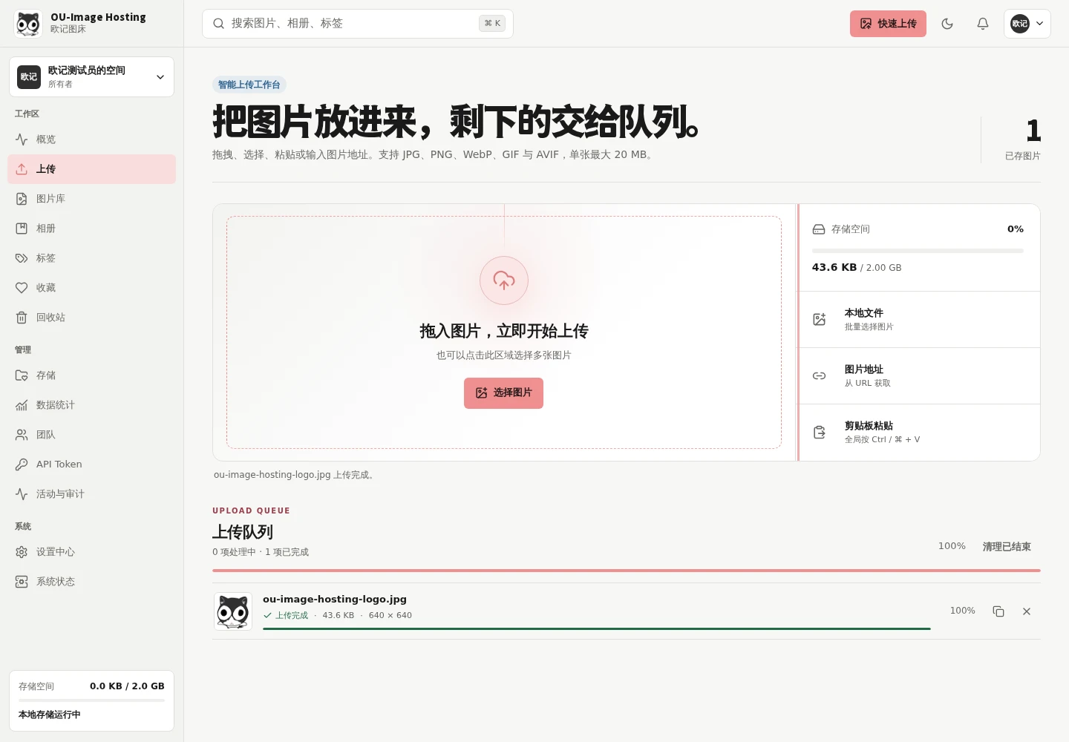Focus the 搜索图片、相册、标签 search field
Viewport: 1069px width, 742px height.
coord(357,24)
